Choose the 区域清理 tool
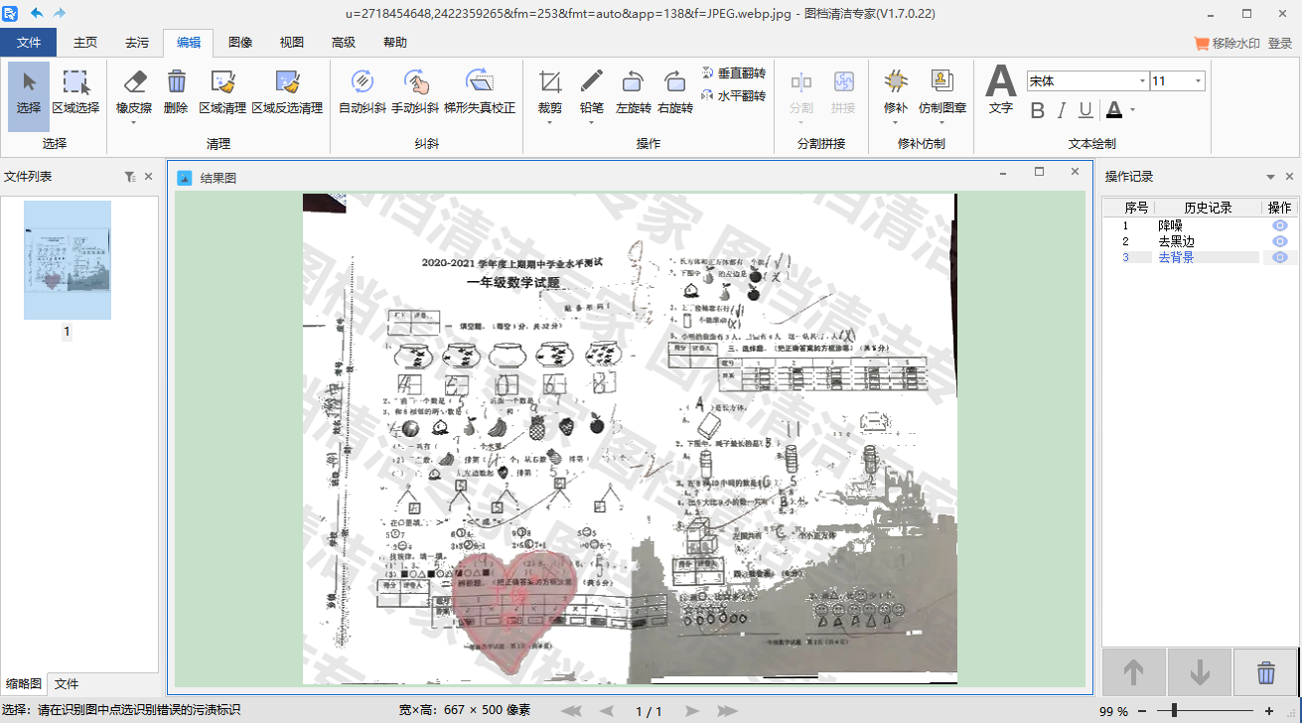The image size is (1302, 723). [222, 95]
